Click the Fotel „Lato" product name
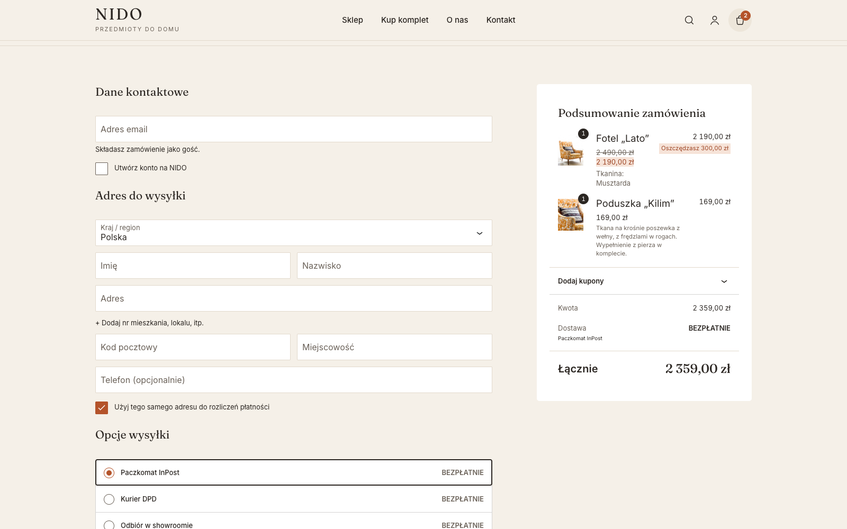Screen dimensions: 847x529 pos(623,139)
